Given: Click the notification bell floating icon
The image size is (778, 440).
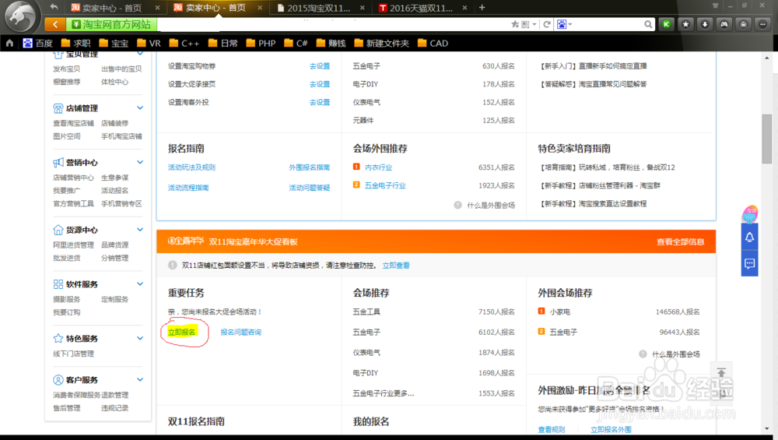Looking at the screenshot, I should 749,238.
